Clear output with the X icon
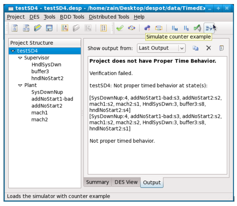237x206 pixels. (x=209, y=48)
